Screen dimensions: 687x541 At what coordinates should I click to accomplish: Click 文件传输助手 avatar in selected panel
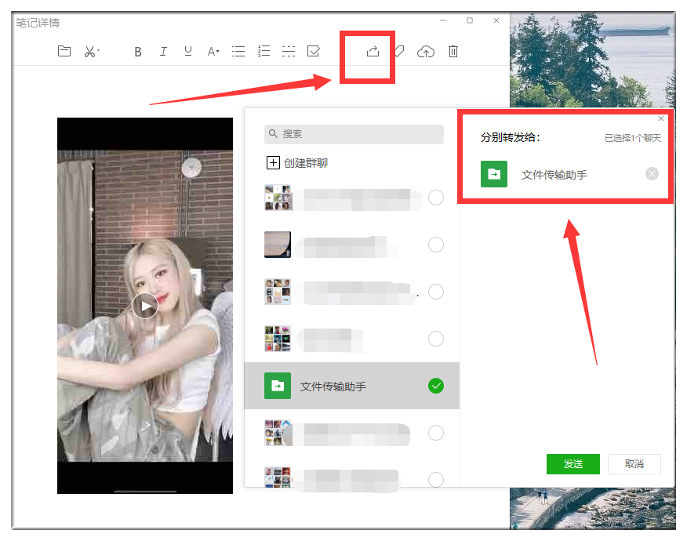point(494,174)
